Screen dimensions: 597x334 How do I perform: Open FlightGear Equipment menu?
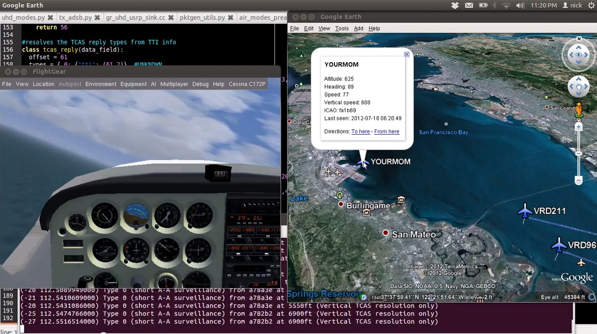[133, 84]
